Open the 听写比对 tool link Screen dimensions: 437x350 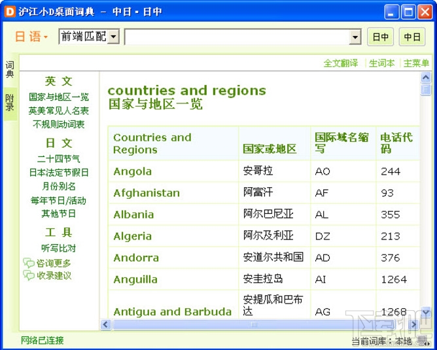click(x=58, y=248)
